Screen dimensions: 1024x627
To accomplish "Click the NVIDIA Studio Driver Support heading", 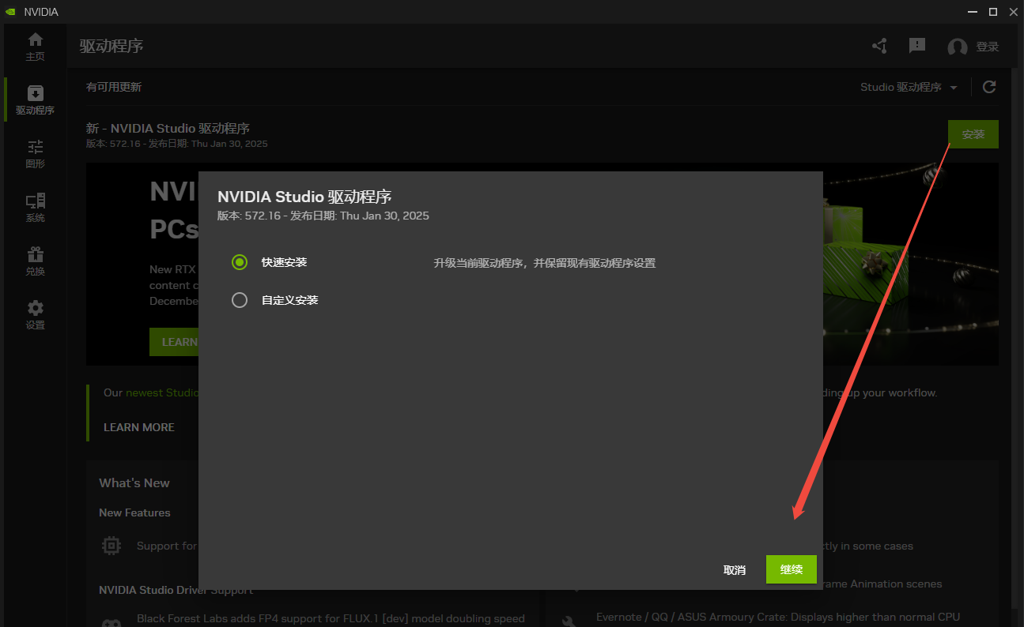I will tap(176, 590).
